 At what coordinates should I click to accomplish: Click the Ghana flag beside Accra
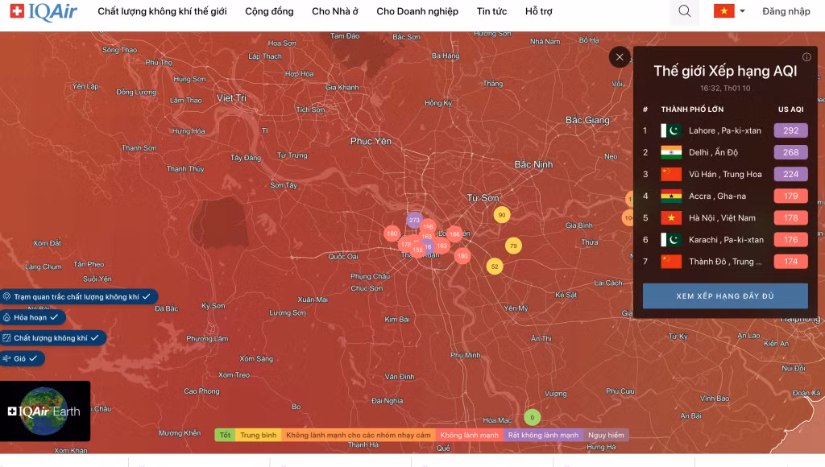[x=671, y=196]
